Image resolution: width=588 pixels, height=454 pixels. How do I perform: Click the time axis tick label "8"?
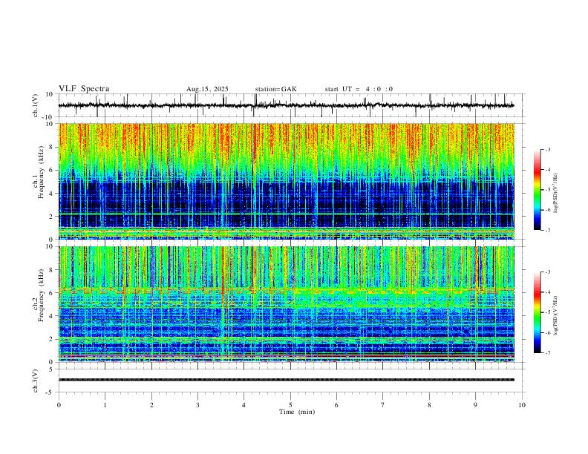point(429,405)
